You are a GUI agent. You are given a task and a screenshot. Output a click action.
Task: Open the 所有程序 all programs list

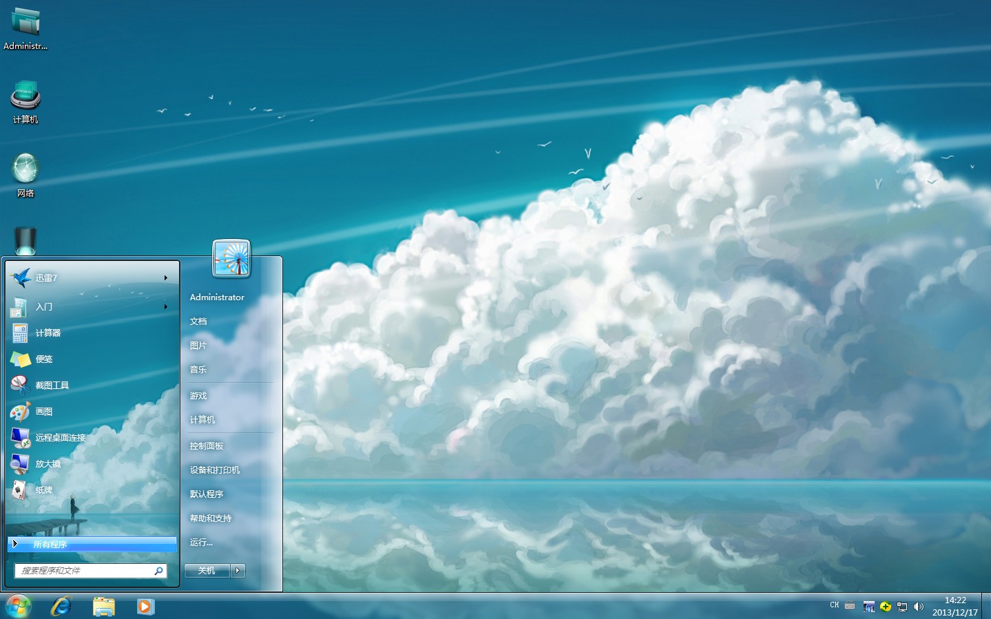coord(92,544)
